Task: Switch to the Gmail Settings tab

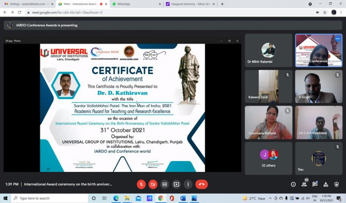Action: tap(28, 4)
